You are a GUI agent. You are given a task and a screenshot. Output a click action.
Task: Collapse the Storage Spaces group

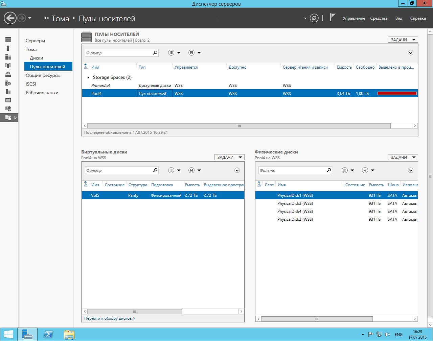(x=88, y=77)
